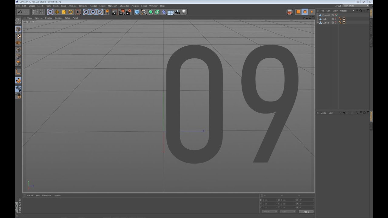This screenshot has height=218, width=388.
Task: Open the Deformer objects icon
Action: click(x=164, y=12)
